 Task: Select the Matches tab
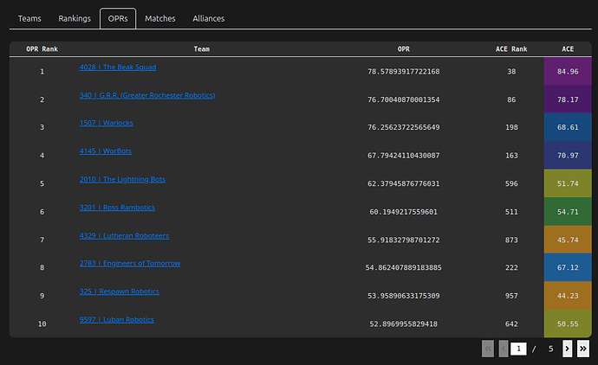click(x=159, y=19)
